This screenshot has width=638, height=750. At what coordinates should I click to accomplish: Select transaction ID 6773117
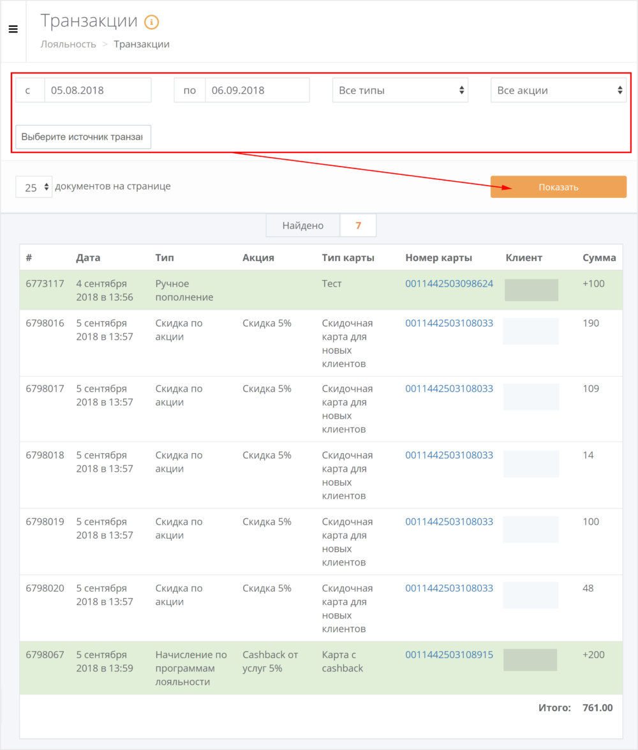(45, 283)
